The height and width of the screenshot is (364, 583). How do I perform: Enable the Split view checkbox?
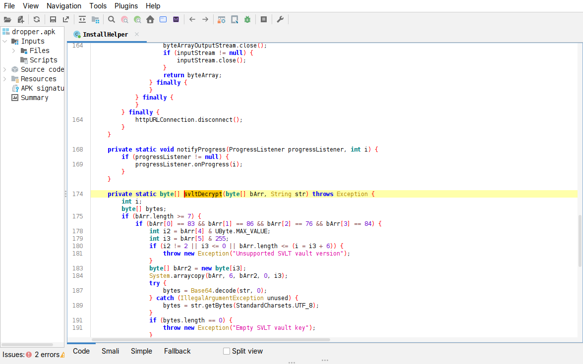[227, 351]
